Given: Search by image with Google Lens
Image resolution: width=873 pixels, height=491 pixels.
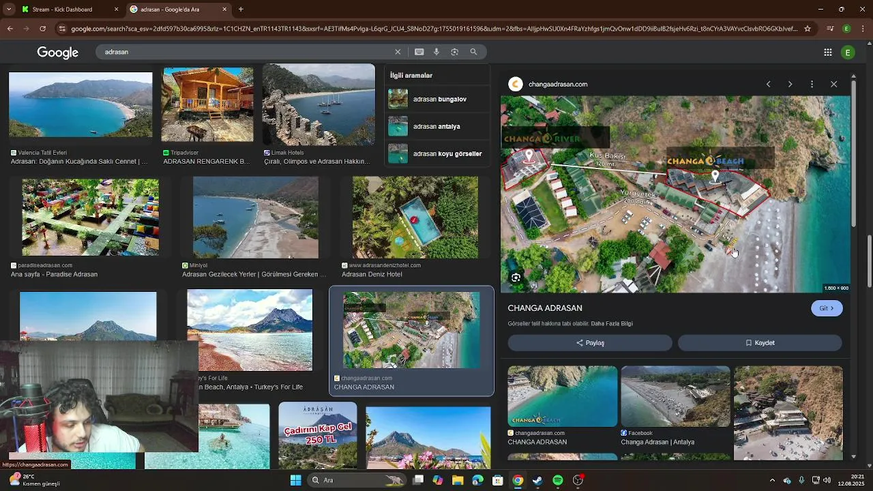Looking at the screenshot, I should 455,52.
